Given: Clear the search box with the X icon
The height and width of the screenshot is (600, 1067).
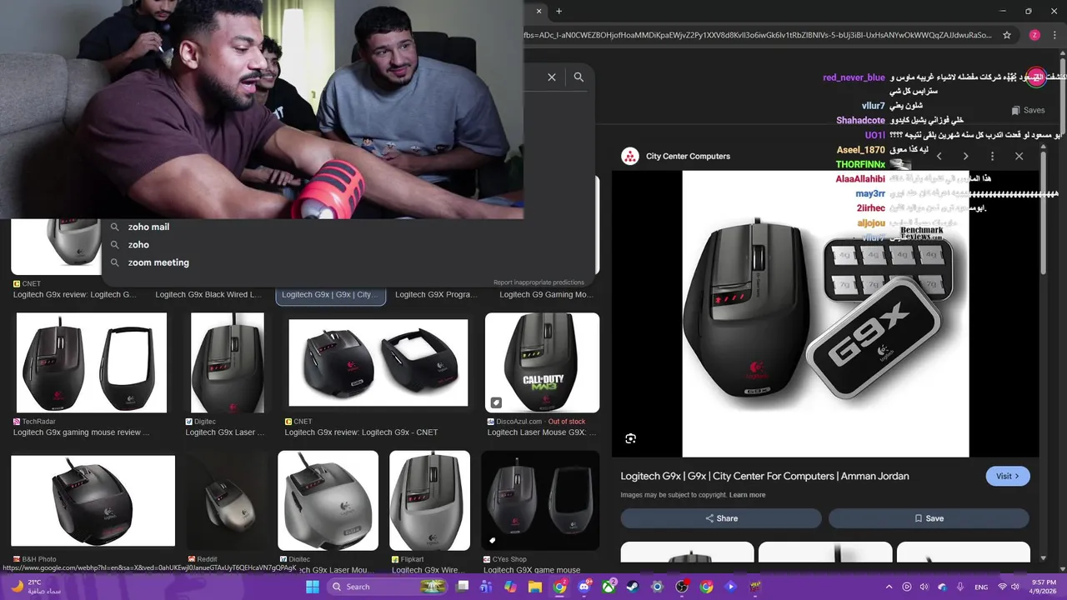Looking at the screenshot, I should (551, 77).
